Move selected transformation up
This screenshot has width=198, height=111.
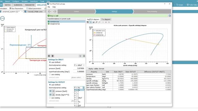[80, 56]
